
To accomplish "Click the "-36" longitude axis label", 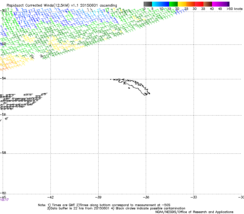I will (x=146, y=197).
